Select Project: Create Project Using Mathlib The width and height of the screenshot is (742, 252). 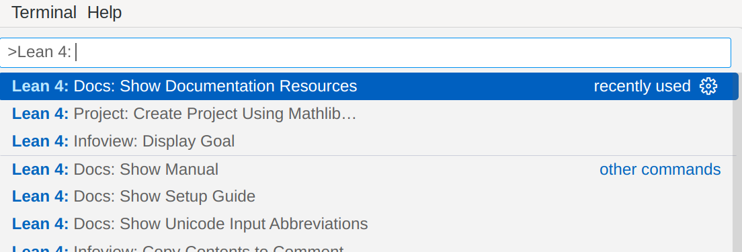tap(369, 114)
